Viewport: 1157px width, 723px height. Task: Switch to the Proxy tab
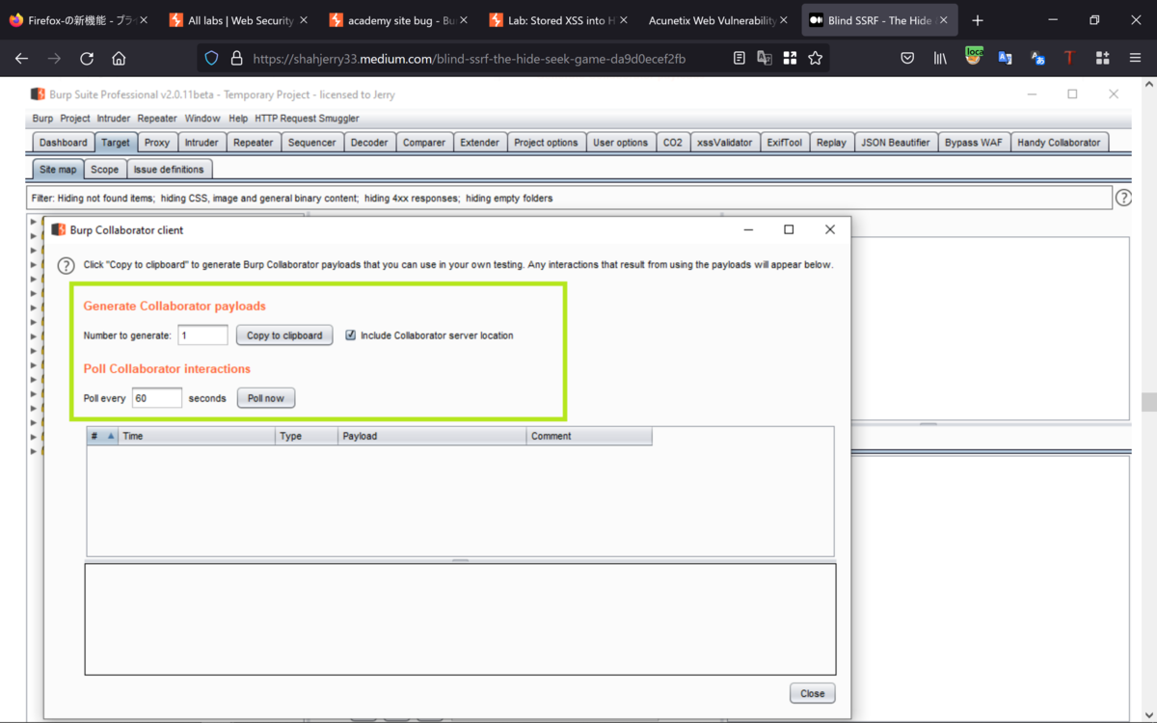[157, 143]
